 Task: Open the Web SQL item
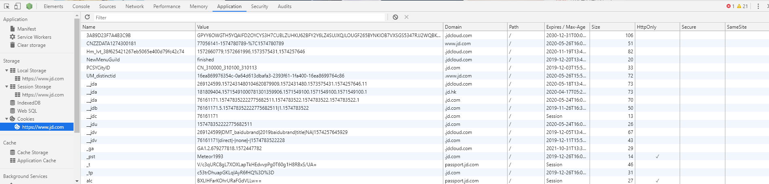pyautogui.click(x=27, y=111)
